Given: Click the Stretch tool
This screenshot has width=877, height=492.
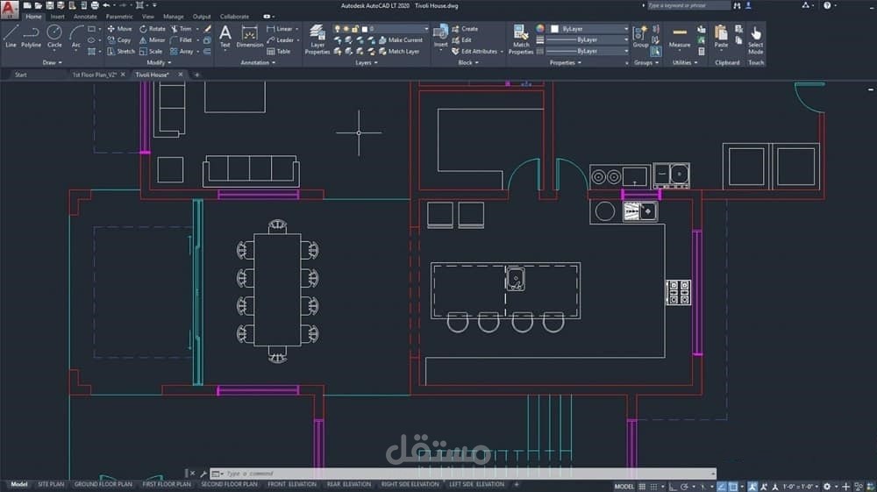Looking at the screenshot, I should click(x=121, y=52).
